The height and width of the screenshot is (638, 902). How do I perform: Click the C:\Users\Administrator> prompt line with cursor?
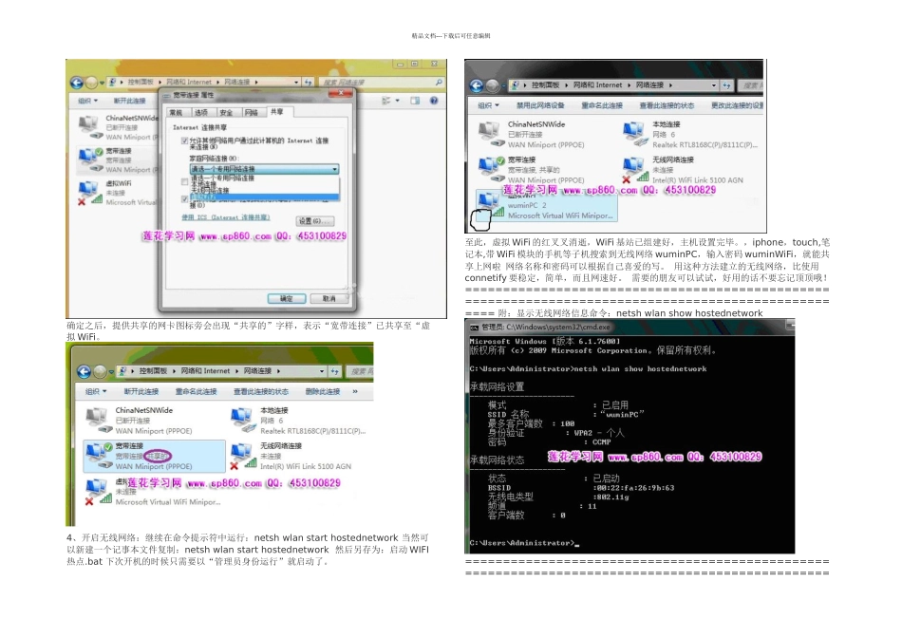pos(525,542)
